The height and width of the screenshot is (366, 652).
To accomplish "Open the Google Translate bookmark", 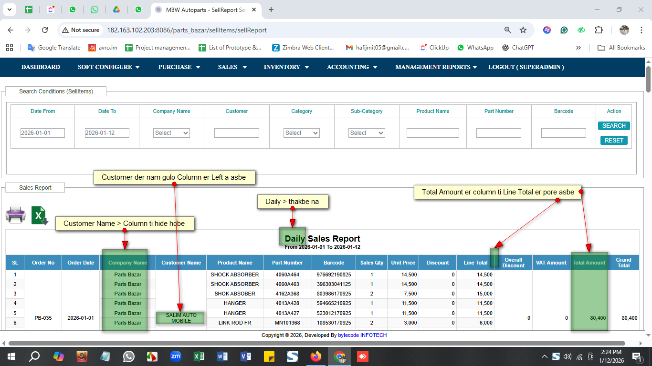I will click(x=54, y=48).
